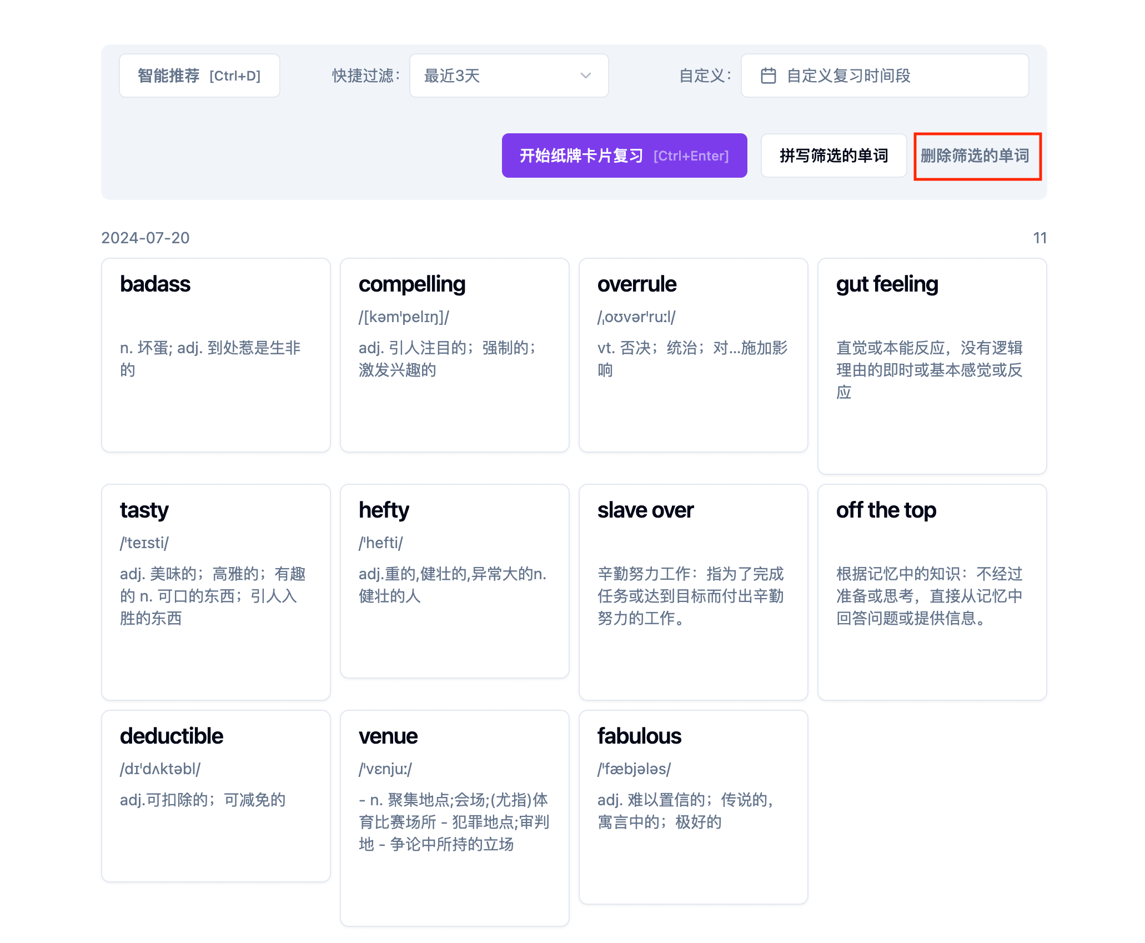Click definition n. 坏蛋; adj. 到处惹是生非的

pos(210,359)
